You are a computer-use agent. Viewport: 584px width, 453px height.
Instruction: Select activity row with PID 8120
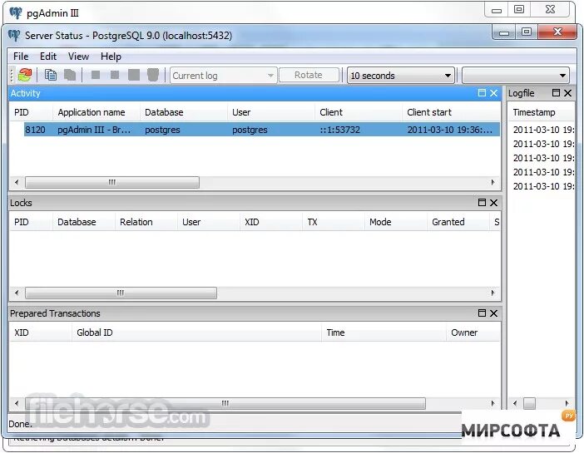(x=262, y=130)
